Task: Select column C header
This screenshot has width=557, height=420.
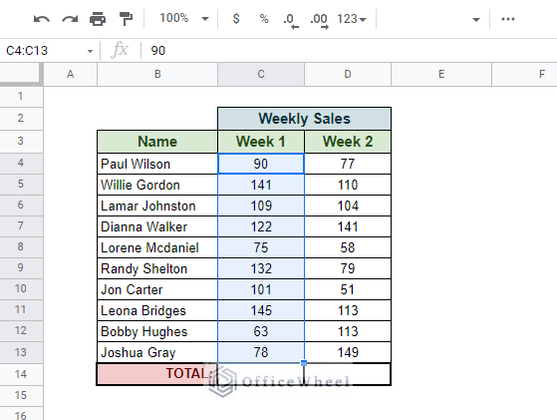Action: 261,74
